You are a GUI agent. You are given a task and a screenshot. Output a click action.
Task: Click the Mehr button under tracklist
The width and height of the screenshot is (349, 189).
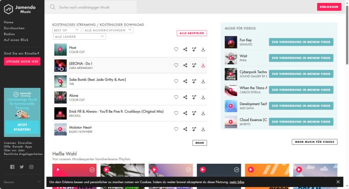click(199, 143)
